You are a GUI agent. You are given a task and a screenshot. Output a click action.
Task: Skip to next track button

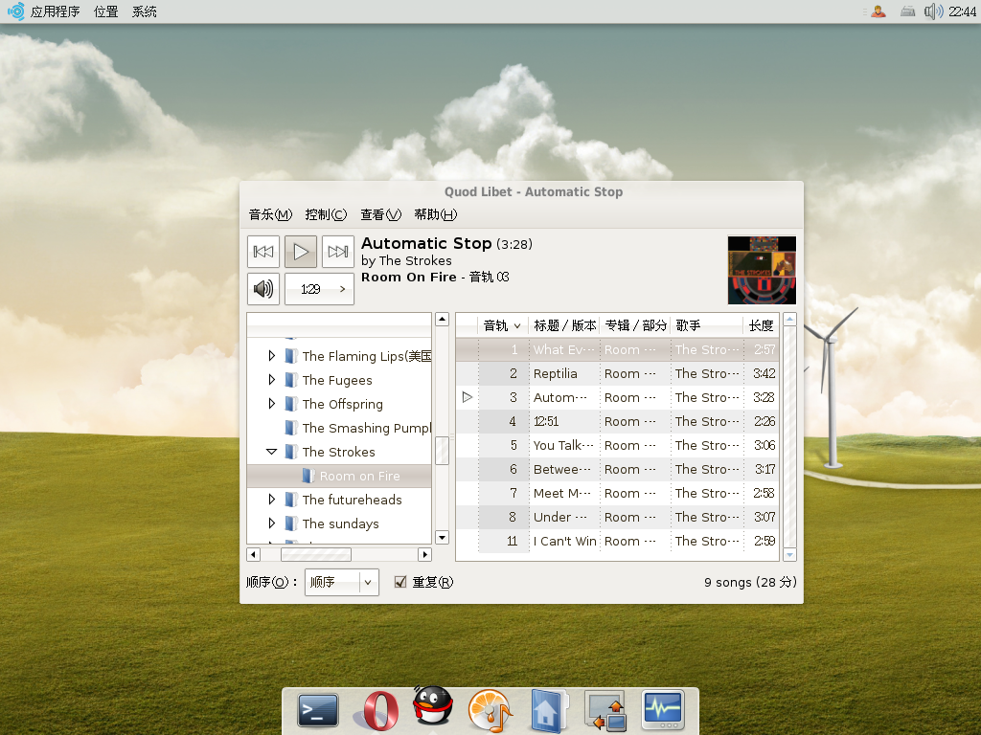338,252
